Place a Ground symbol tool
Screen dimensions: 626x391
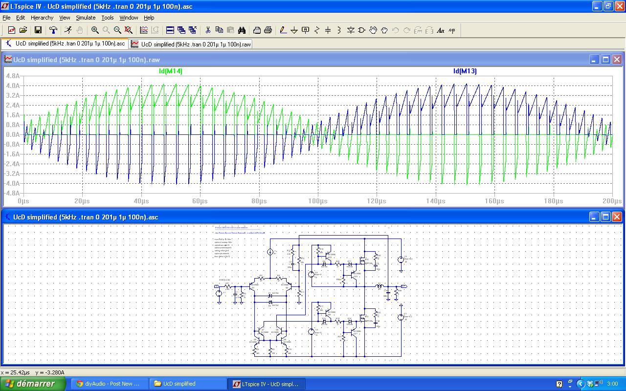(x=294, y=30)
